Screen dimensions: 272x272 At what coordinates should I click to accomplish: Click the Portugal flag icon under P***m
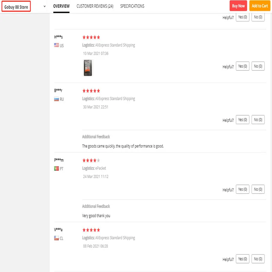click(x=56, y=169)
